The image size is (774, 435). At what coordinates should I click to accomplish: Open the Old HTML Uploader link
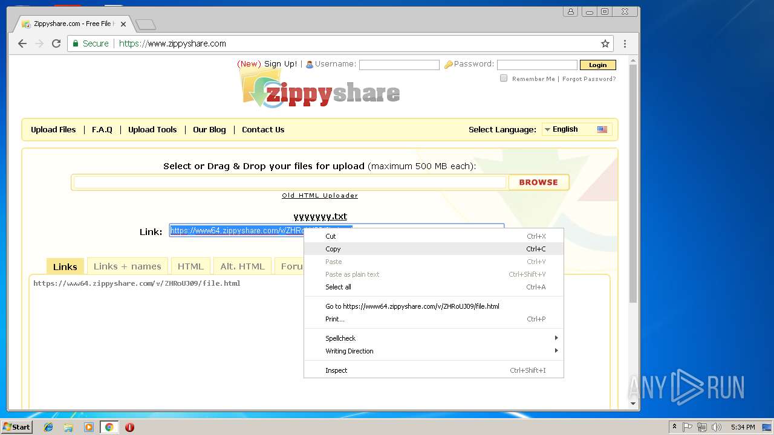(320, 196)
